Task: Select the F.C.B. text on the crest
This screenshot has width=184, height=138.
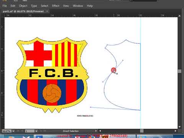Action: (54, 73)
